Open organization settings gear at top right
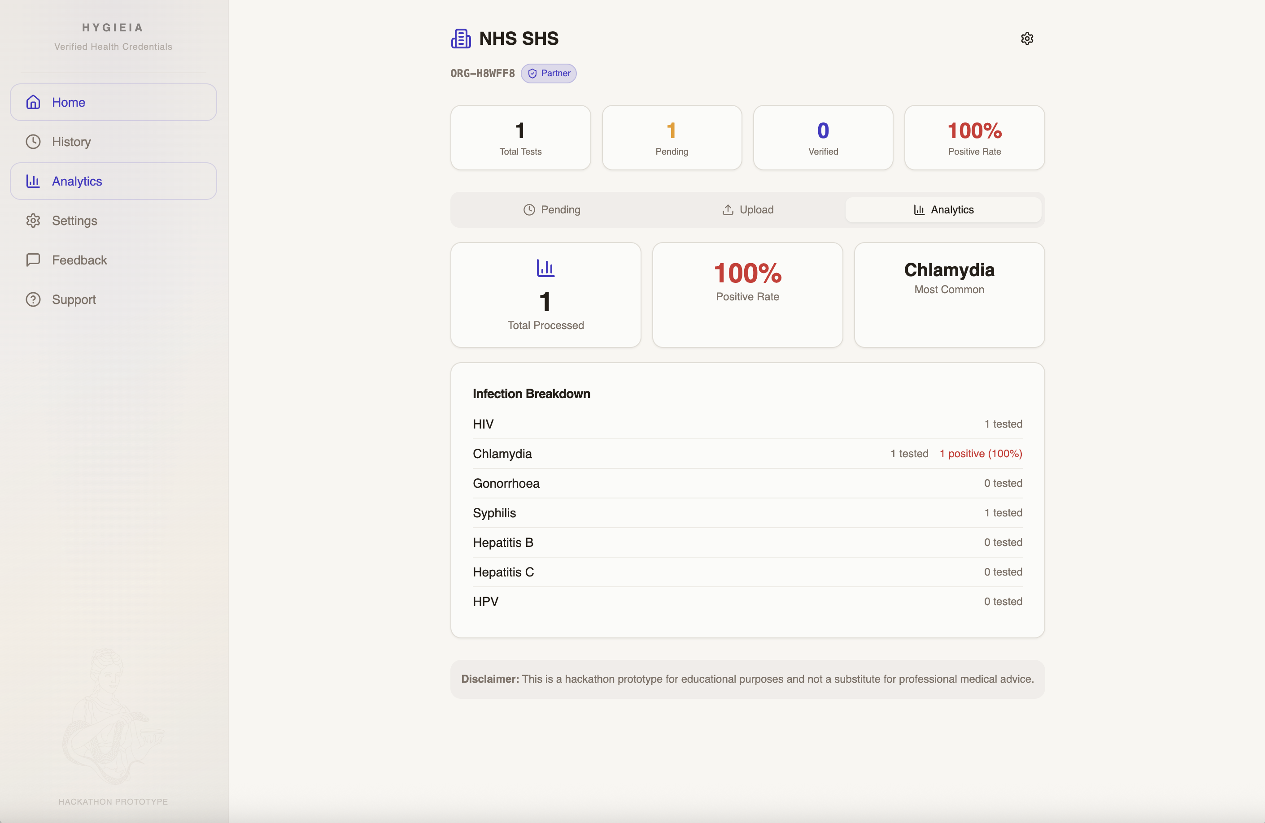 pos(1027,39)
